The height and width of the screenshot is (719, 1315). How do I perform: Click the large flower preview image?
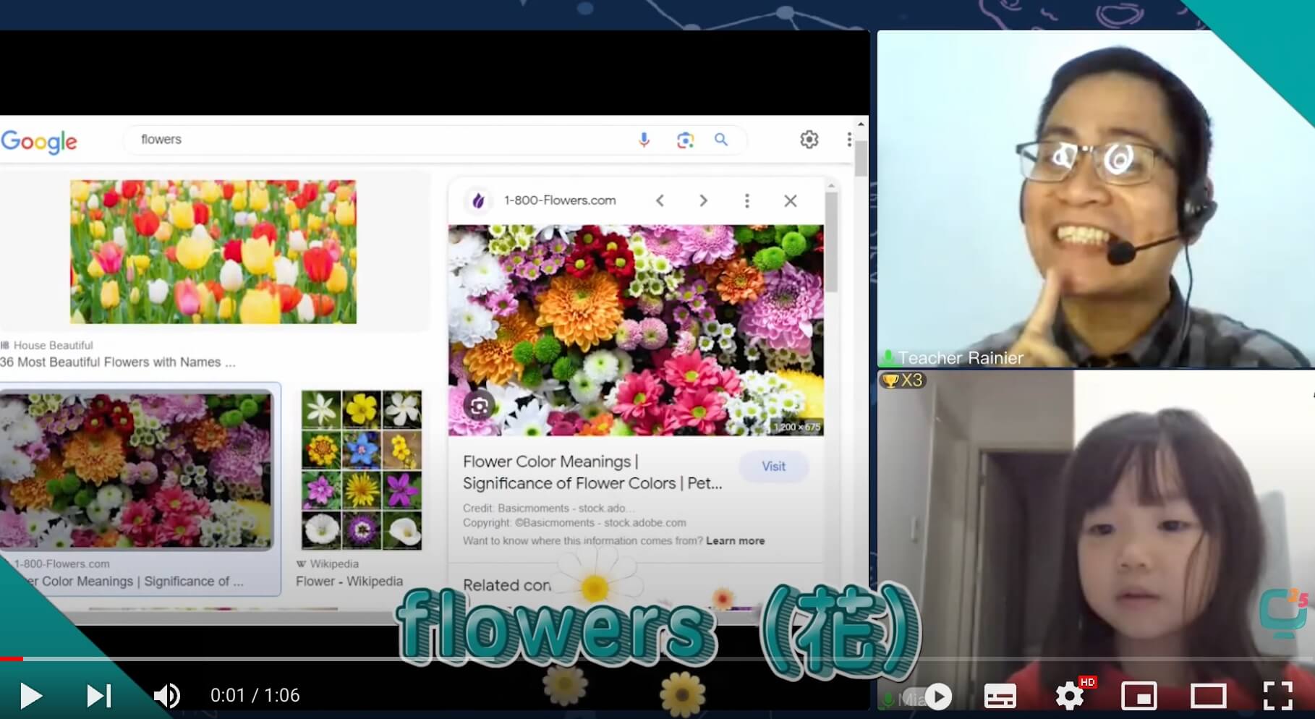pos(636,331)
